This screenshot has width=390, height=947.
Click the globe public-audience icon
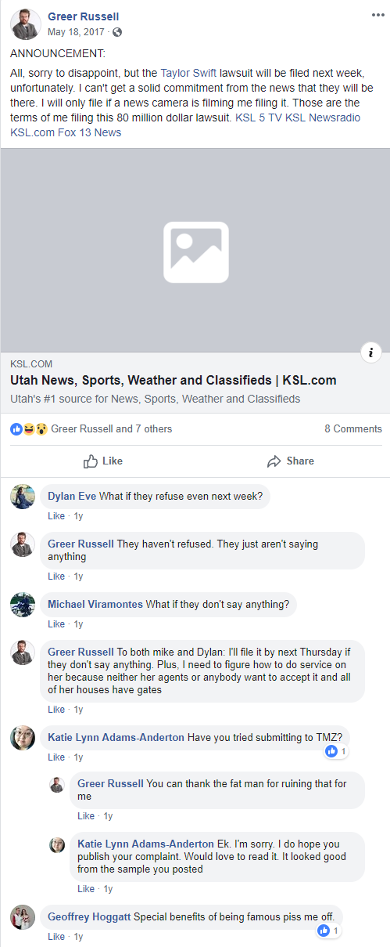coord(117,32)
